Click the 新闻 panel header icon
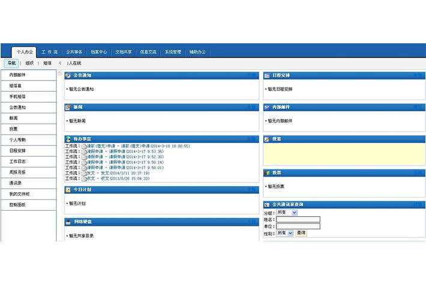426x284 pixels. (x=68, y=107)
